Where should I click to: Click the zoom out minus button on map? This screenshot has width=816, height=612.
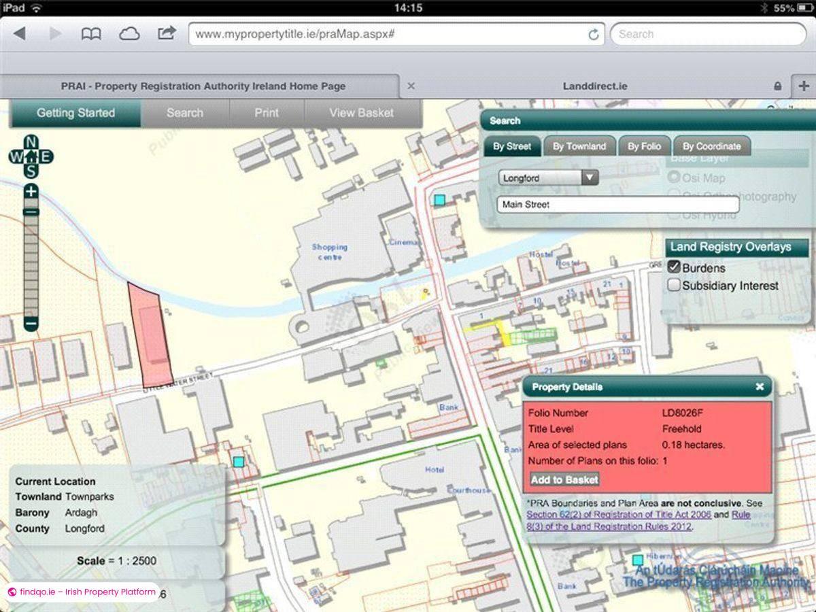[x=31, y=324]
